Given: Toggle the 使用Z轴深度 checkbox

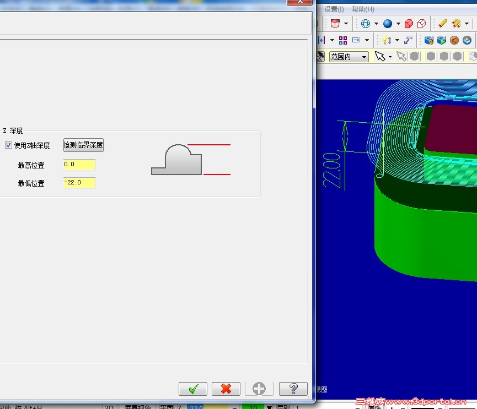Looking at the screenshot, I should point(8,145).
